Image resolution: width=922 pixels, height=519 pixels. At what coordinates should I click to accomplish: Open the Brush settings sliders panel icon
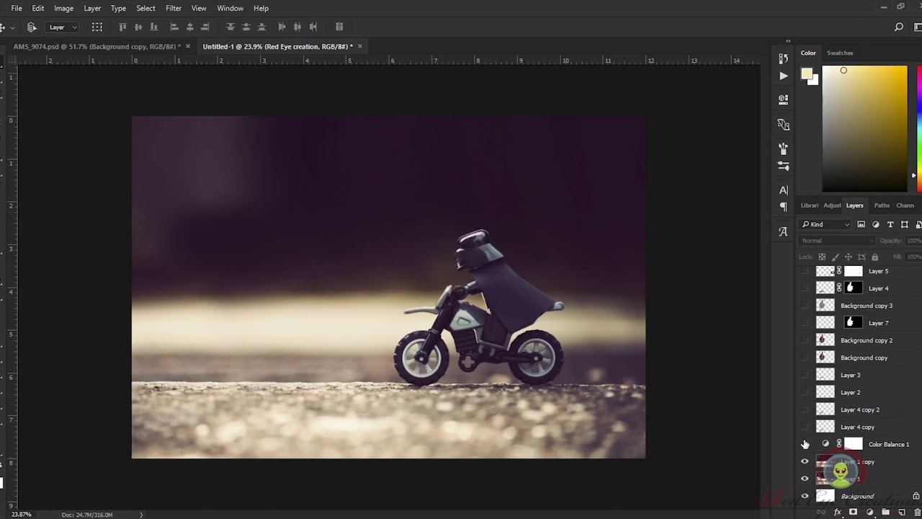[x=784, y=166]
